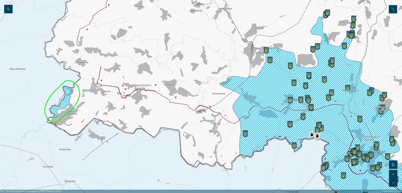Return to the default map view with Home
This screenshot has height=193, width=402.
393,165
